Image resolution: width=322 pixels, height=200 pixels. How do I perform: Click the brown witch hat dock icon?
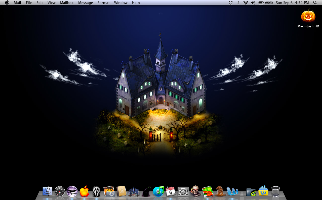(220, 191)
